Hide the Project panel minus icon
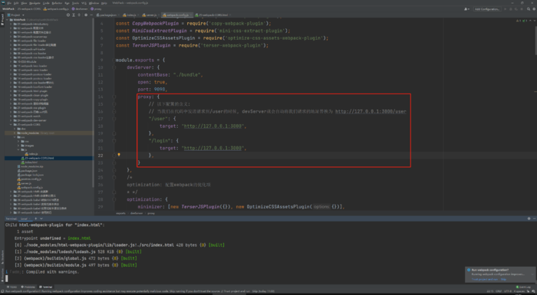 (x=91, y=15)
